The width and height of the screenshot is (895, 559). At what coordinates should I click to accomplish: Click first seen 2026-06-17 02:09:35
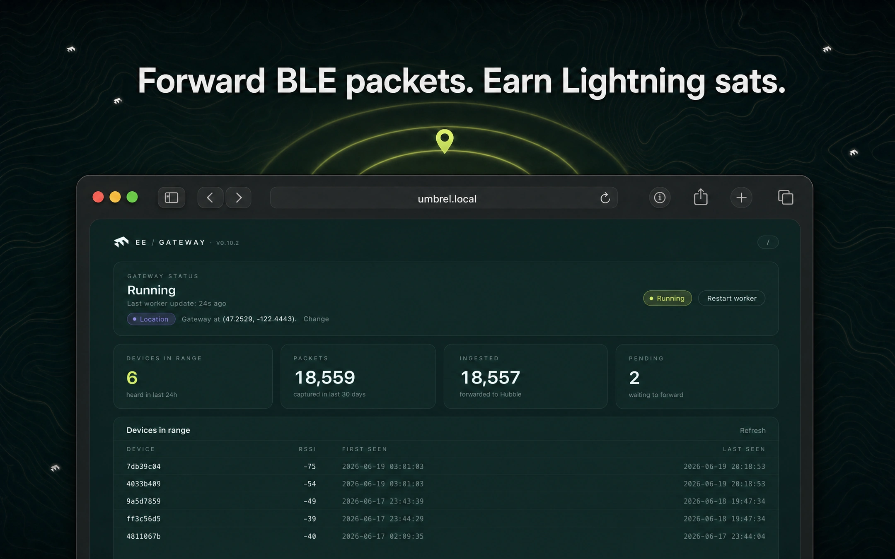click(383, 536)
